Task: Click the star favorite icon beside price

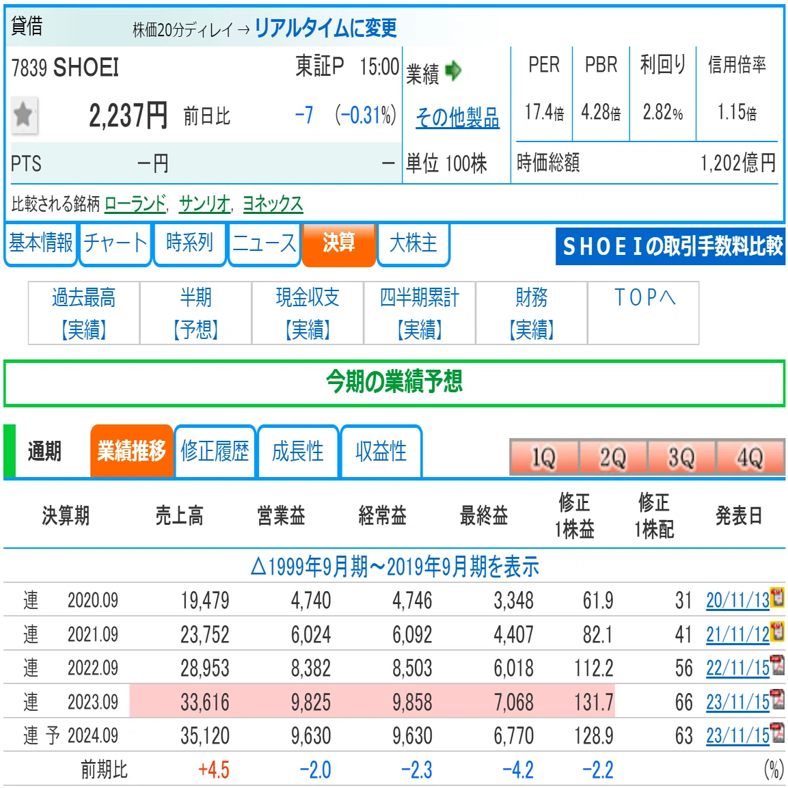Action: (x=24, y=115)
